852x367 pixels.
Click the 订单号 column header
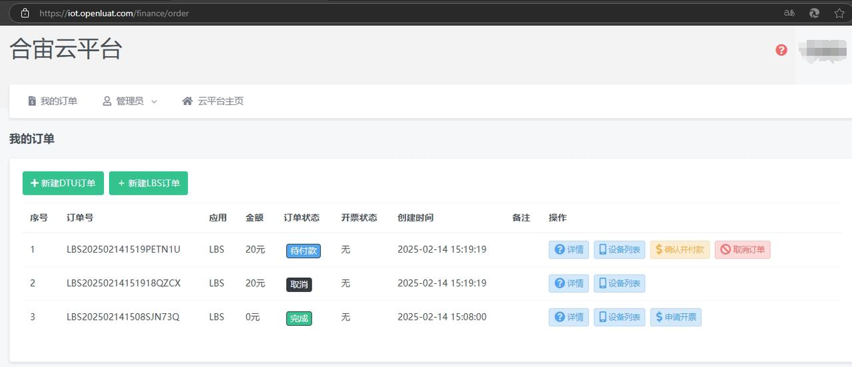click(x=80, y=217)
